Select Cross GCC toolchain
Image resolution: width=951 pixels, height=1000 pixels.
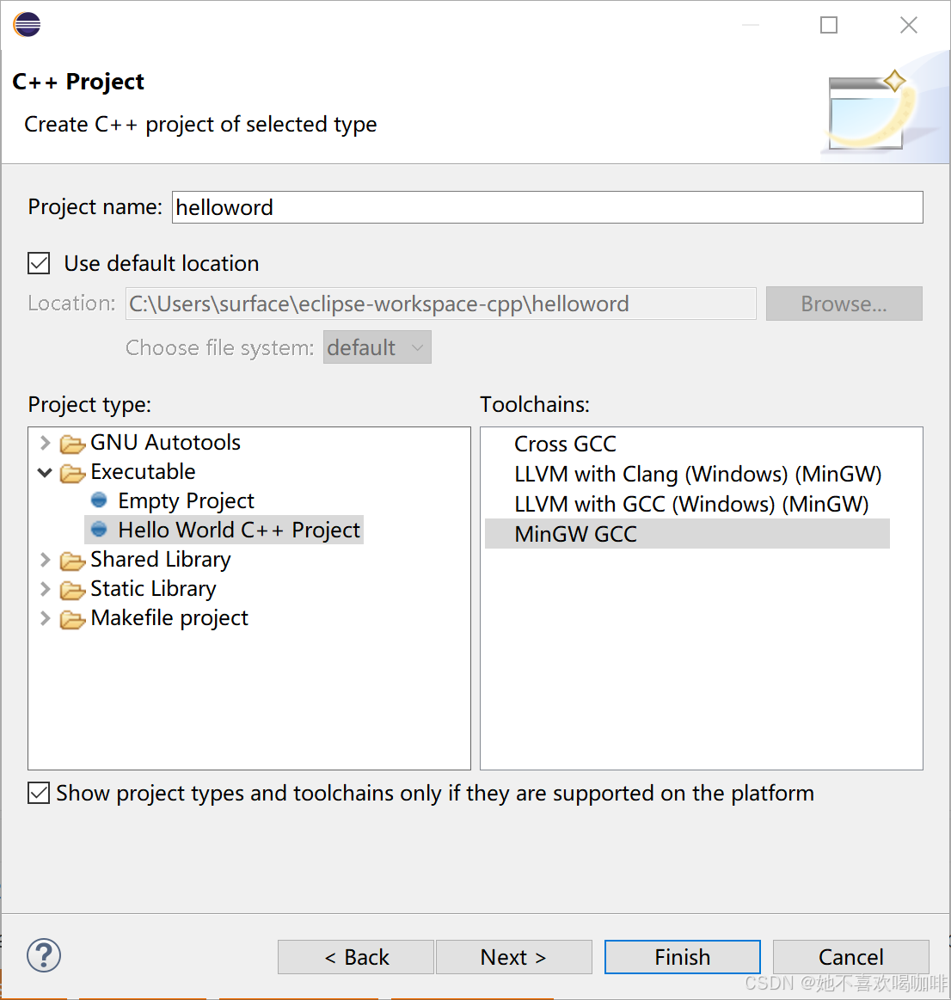[565, 443]
